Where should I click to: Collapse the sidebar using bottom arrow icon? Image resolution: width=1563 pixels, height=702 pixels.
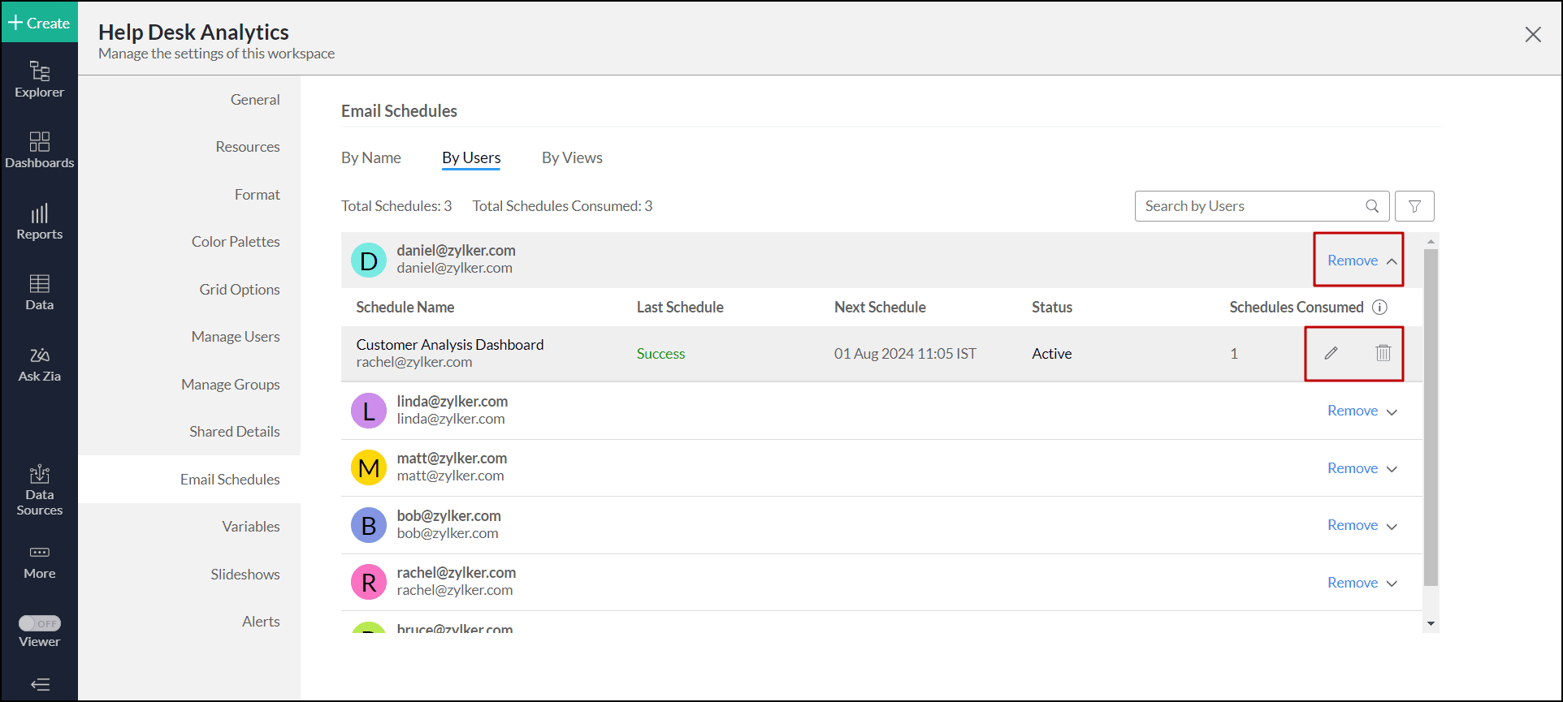40,684
